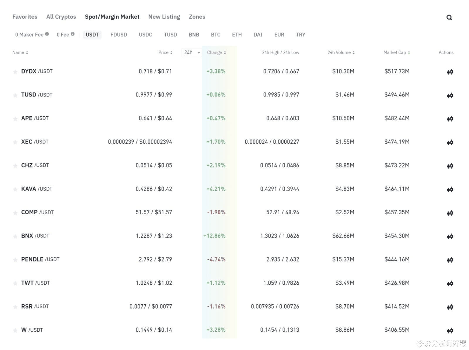Open the DYDX /USDT pair
The image size is (469, 350).
37,71
